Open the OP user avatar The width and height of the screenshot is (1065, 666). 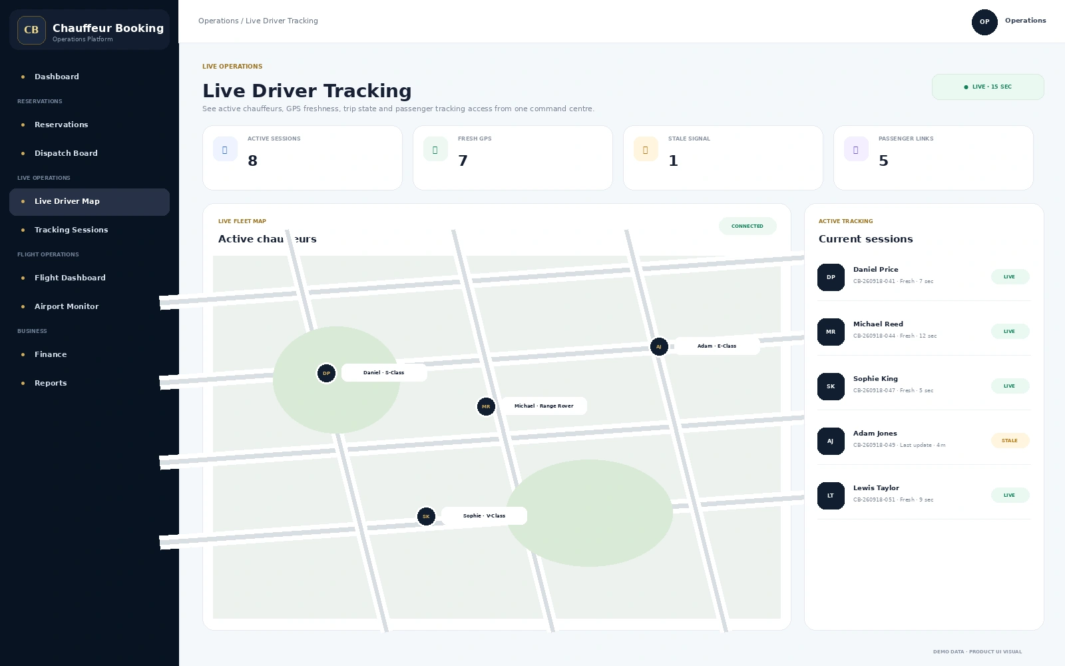984,22
